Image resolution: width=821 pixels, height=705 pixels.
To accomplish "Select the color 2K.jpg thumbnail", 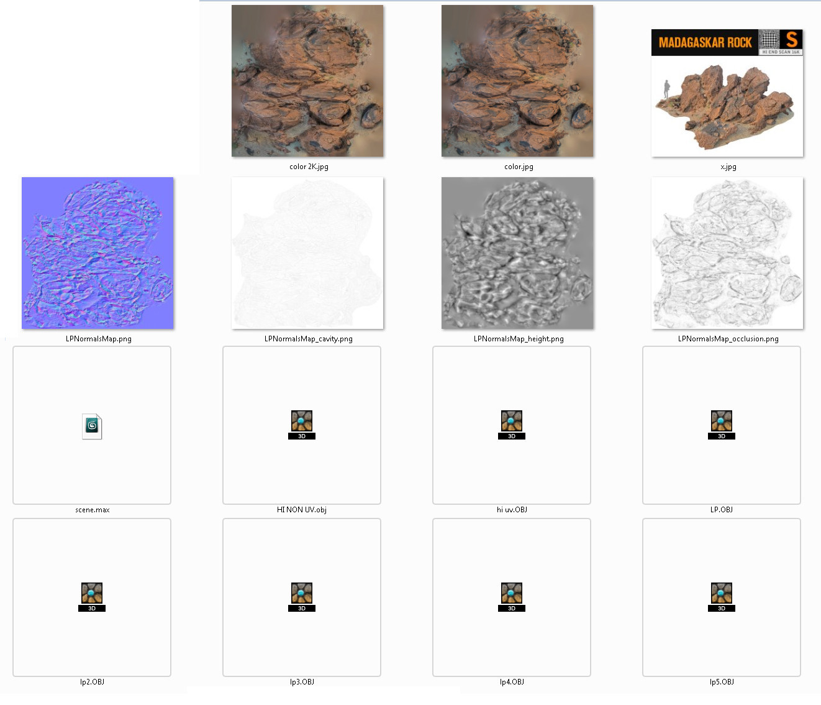I will click(x=307, y=81).
